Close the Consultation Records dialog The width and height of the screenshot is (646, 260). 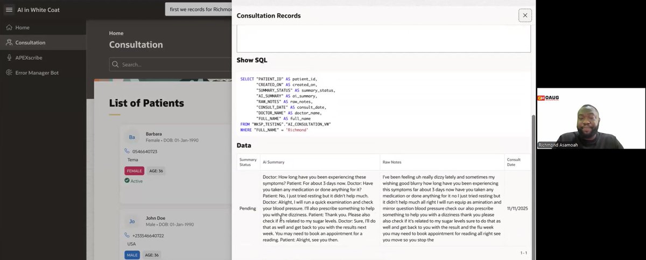point(525,16)
